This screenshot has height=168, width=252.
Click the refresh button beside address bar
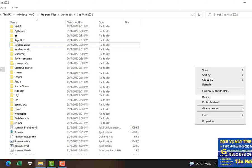(x=199, y=15)
